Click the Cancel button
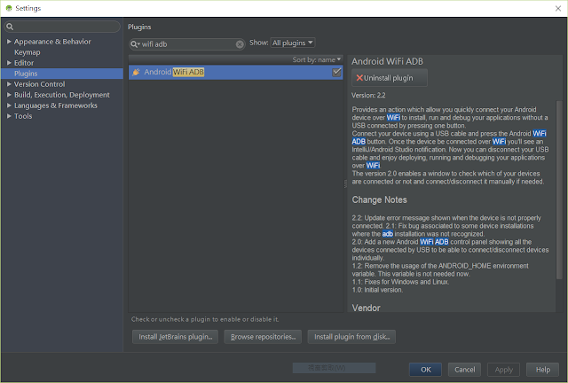This screenshot has width=568, height=383. click(465, 370)
